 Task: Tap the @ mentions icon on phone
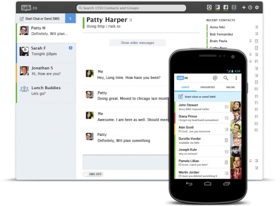215,78
